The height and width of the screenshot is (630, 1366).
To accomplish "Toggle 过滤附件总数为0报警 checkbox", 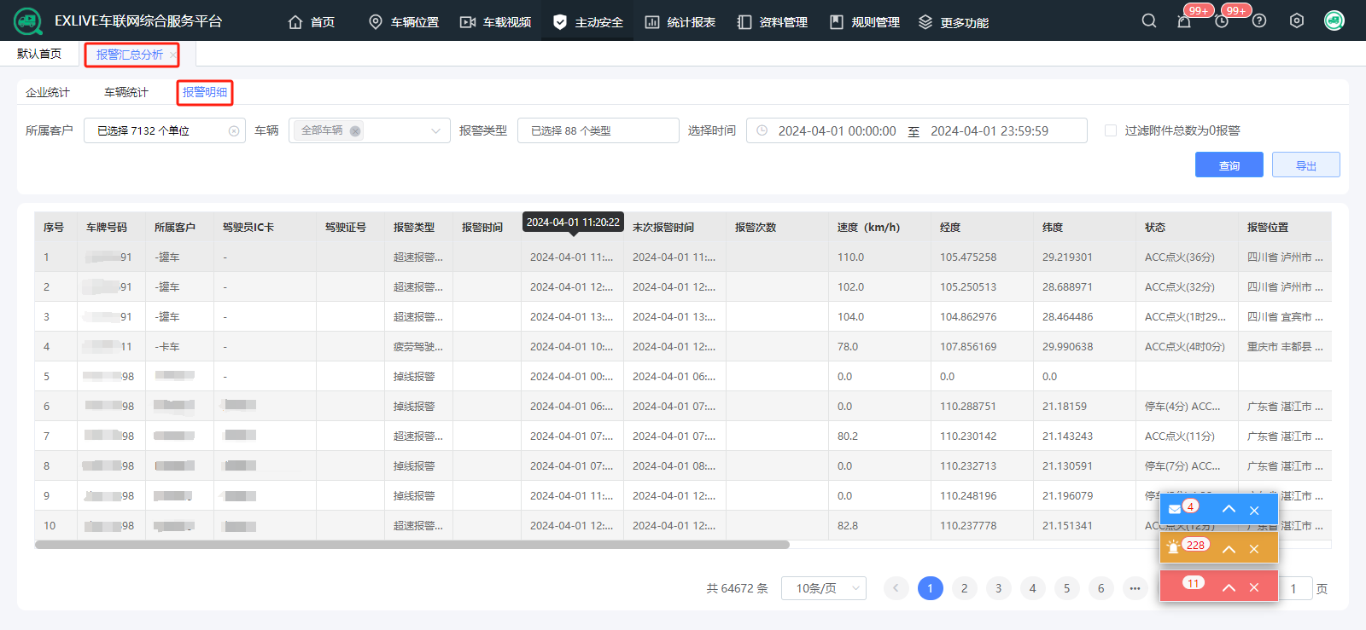I will click(x=1111, y=130).
